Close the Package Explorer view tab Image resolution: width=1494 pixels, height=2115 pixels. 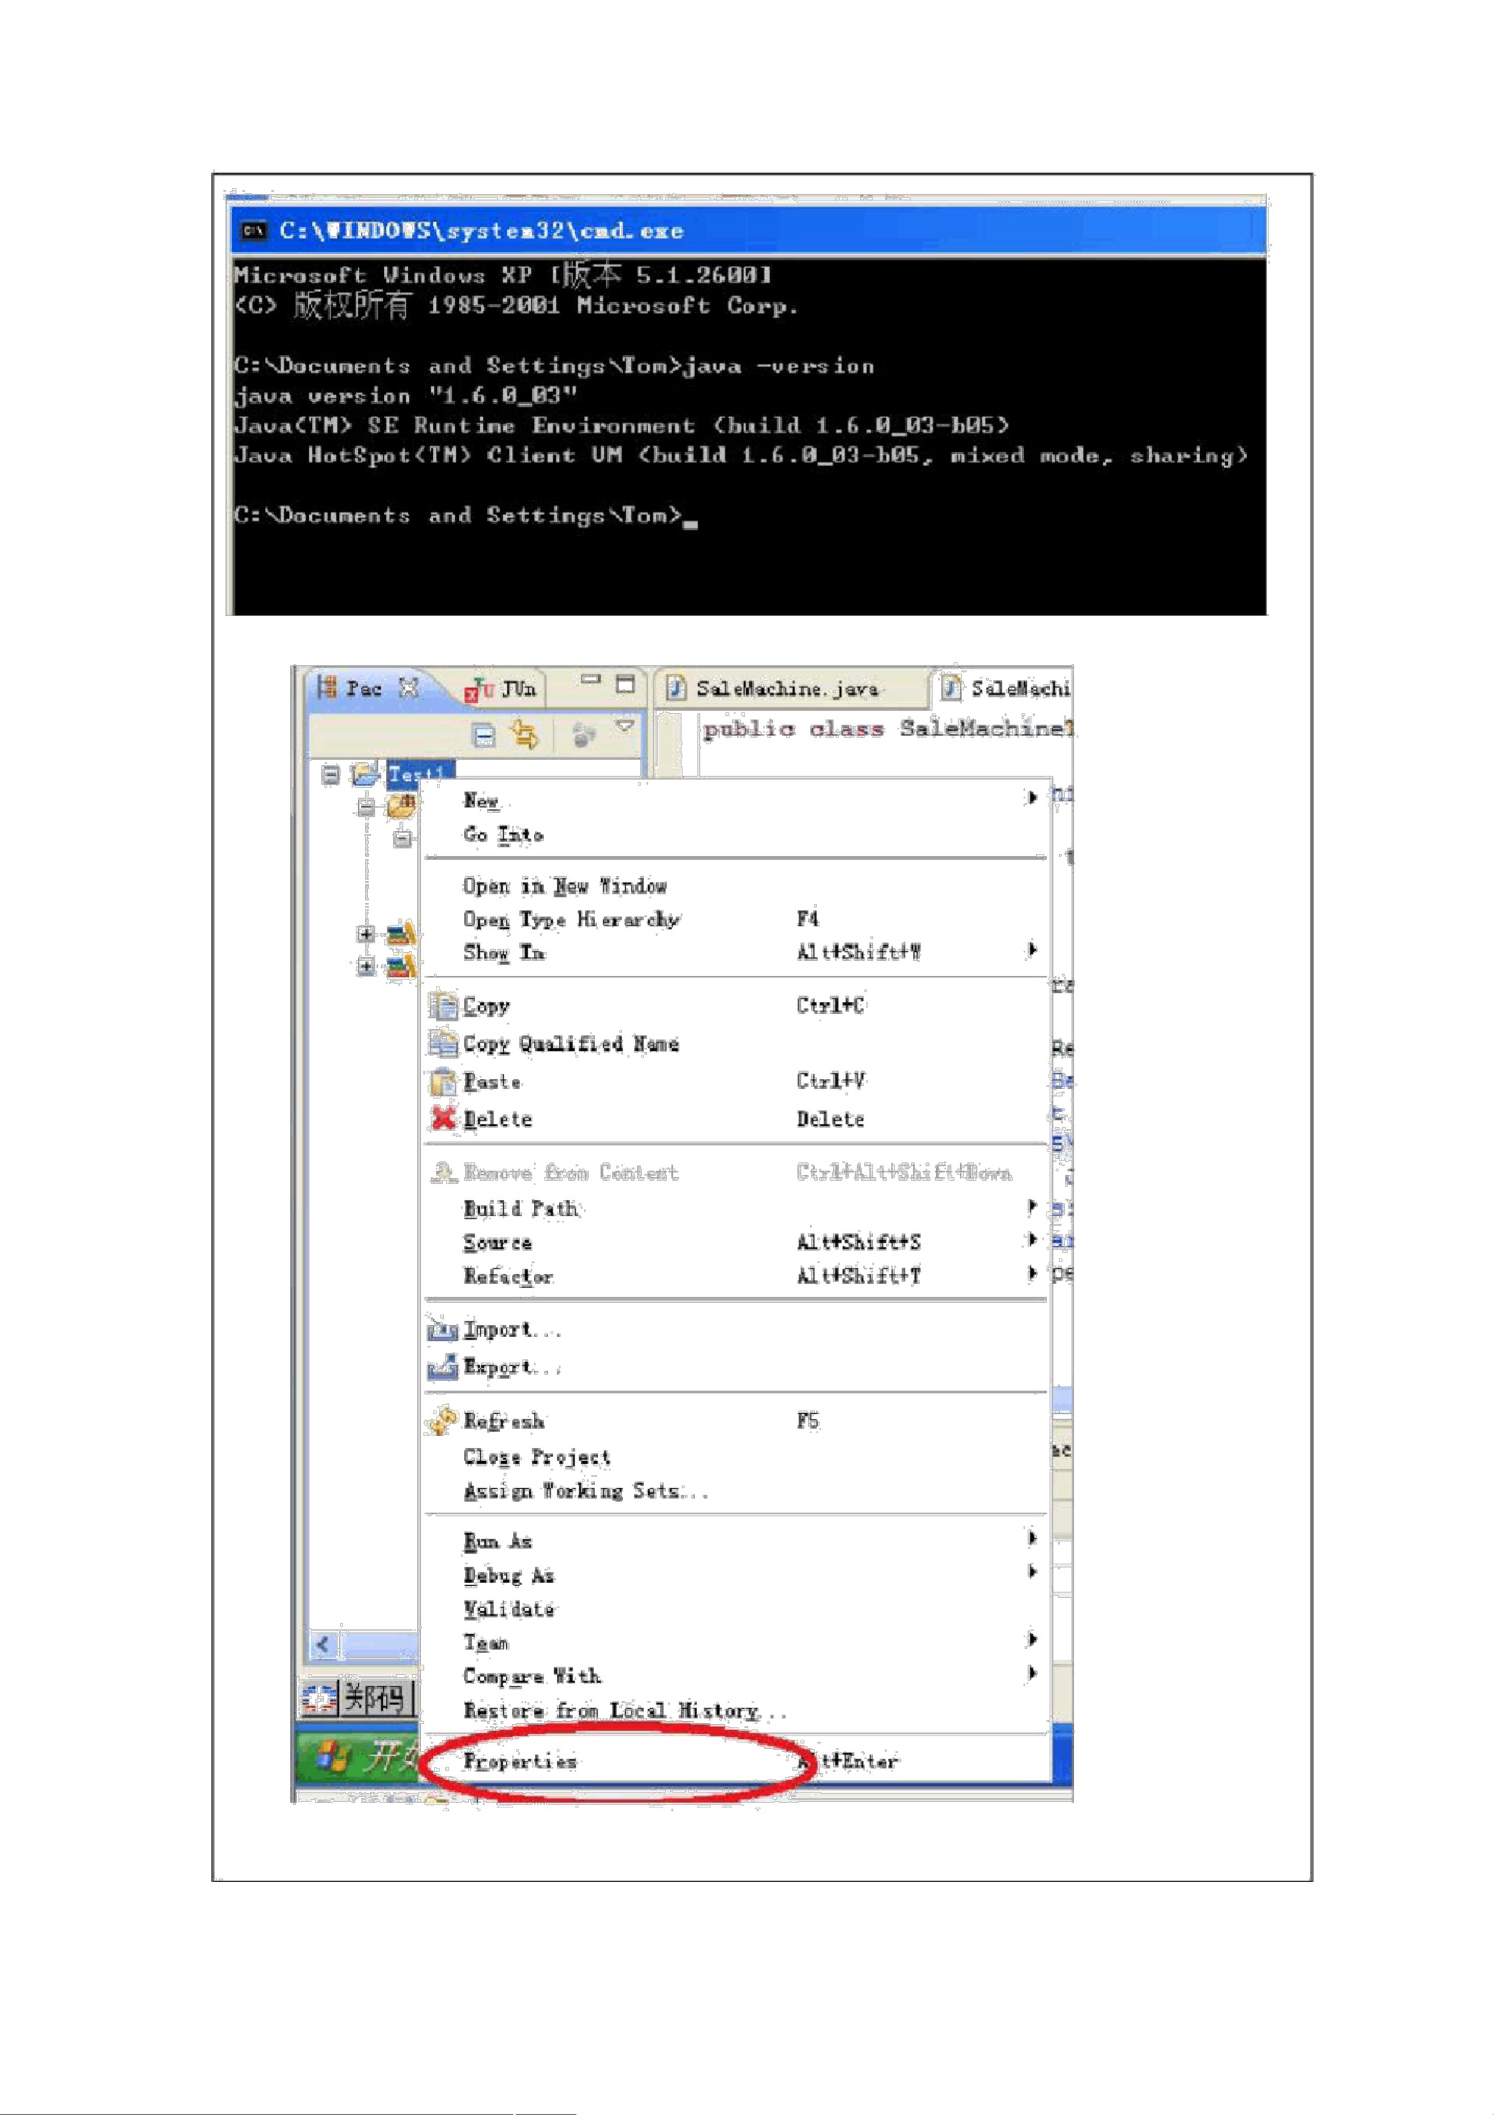(x=409, y=687)
